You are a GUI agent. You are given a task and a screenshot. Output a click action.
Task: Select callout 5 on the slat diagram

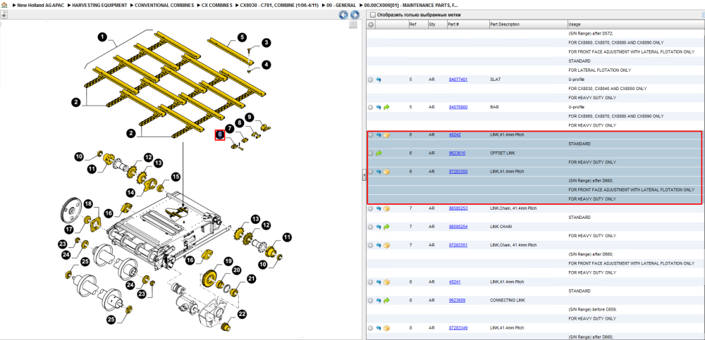pos(243,37)
